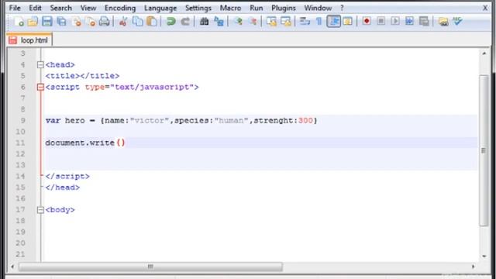Open the Settings menu
Viewport: 496px width, 279px height.
[198, 8]
